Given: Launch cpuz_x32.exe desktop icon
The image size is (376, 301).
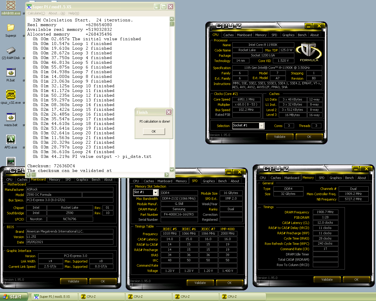Looking at the screenshot, I should tap(11, 98).
